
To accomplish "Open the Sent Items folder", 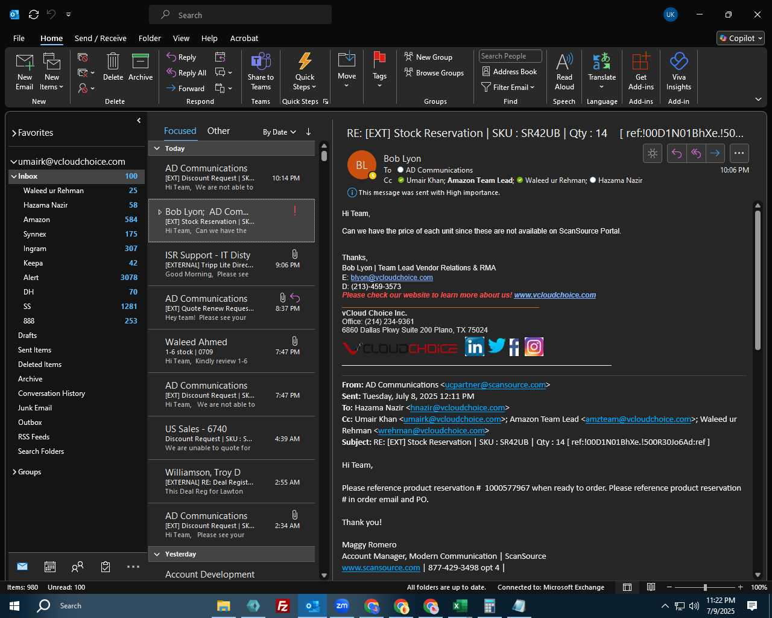I will (x=77, y=350).
